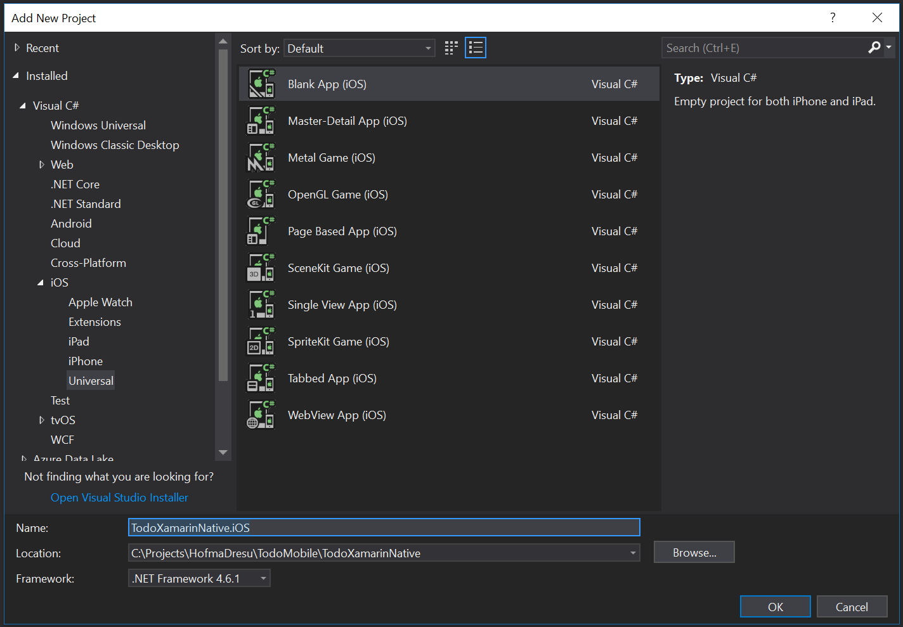The height and width of the screenshot is (627, 903).
Task: Click the OpenGL Game (iOS) template icon
Action: (261, 195)
